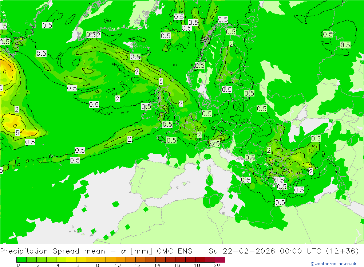Click the "00:00 UTC" time text
The height and width of the screenshot is (267, 364).
coord(300,251)
